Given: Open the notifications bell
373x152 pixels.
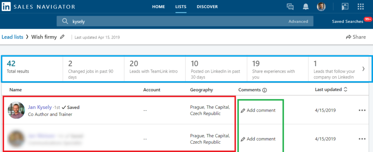Looking at the screenshot, I should pos(306,7).
